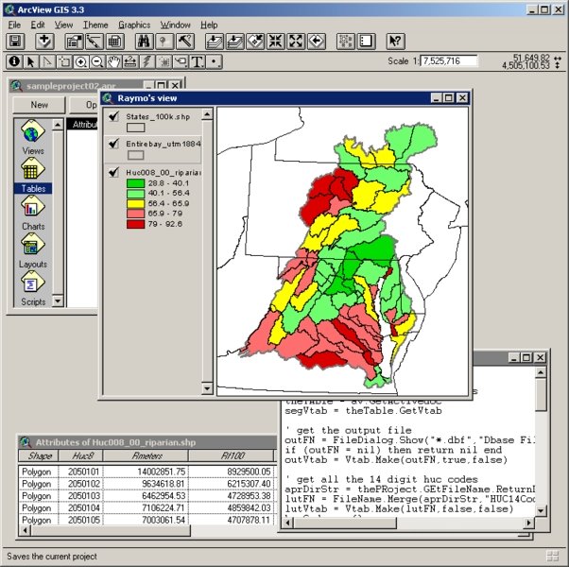Toggle the Entirebay_utm1884 theme visibility

coord(114,144)
